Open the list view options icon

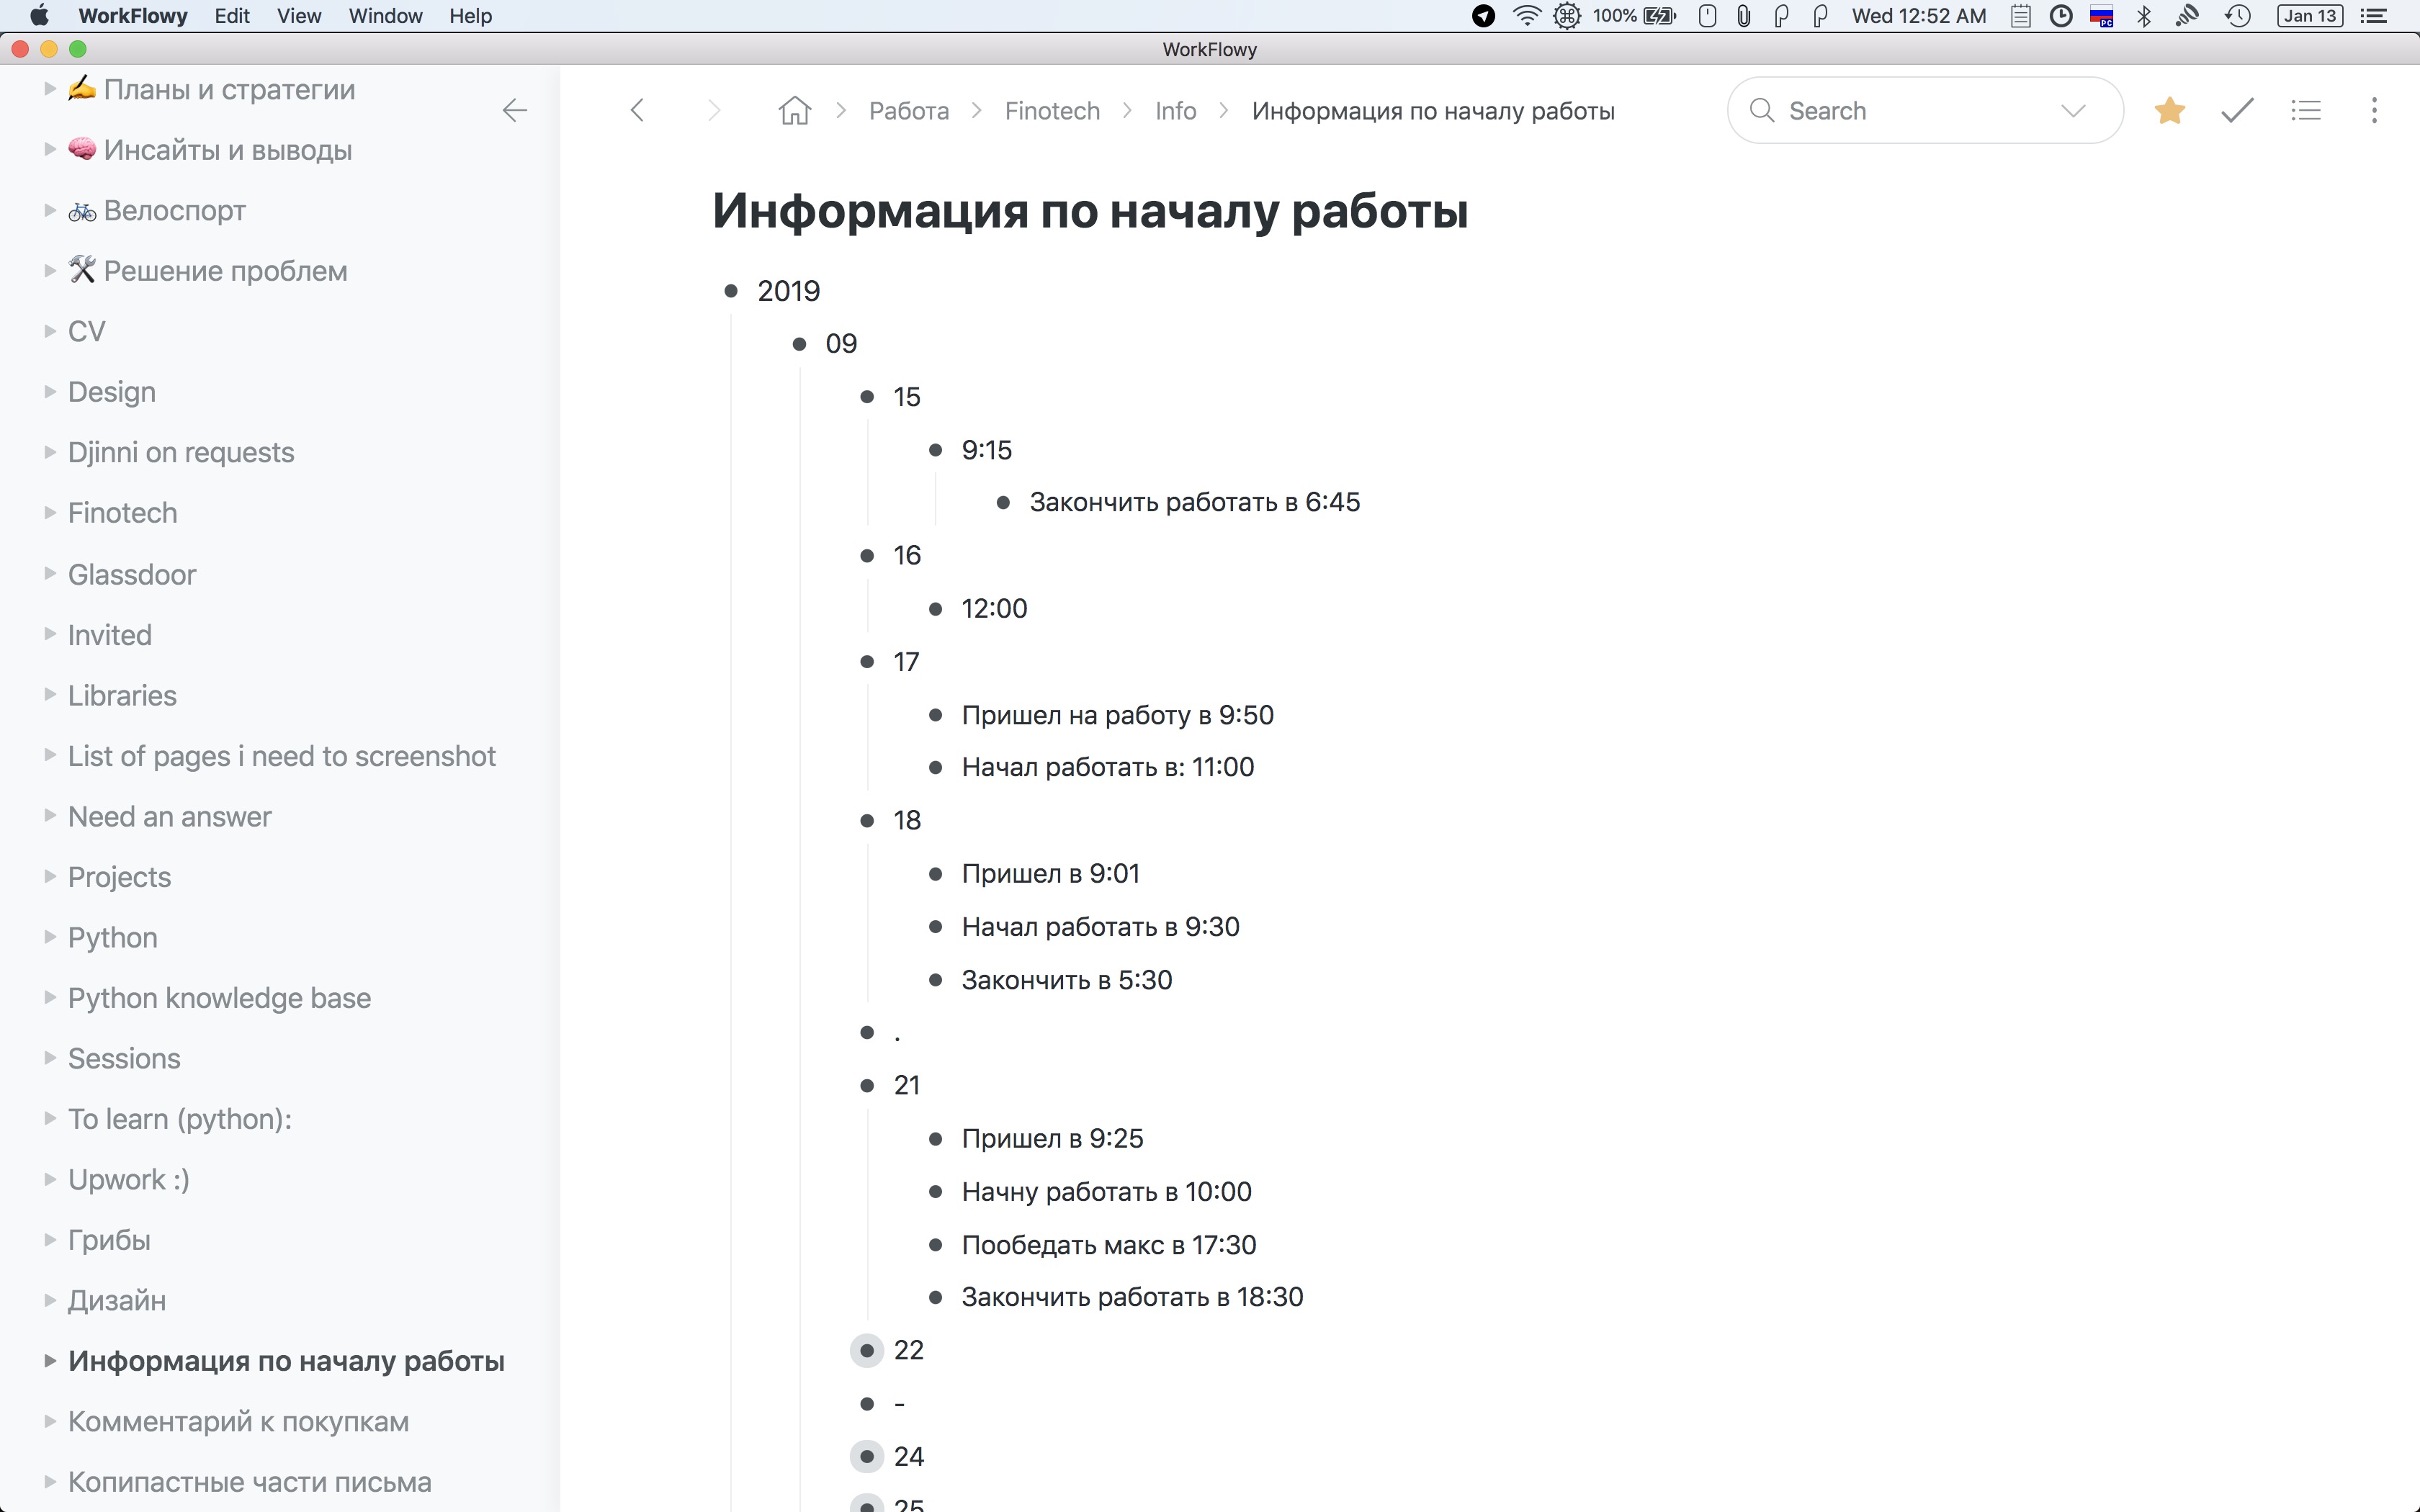pos(2305,110)
